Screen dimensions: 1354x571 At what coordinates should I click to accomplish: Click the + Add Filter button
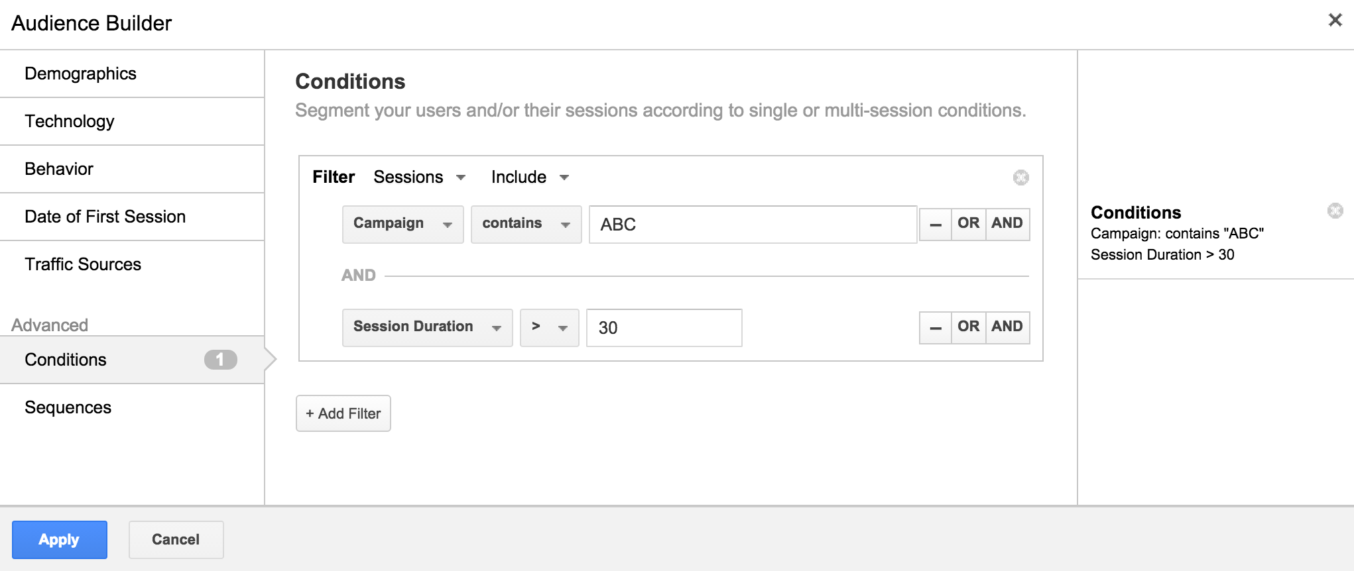343,413
